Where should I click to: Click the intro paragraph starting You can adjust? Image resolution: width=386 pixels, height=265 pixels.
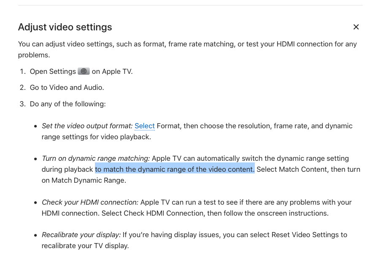pyautogui.click(x=187, y=44)
